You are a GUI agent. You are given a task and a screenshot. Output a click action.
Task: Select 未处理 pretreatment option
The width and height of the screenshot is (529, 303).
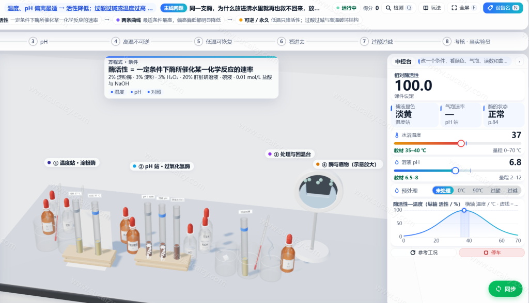click(443, 191)
